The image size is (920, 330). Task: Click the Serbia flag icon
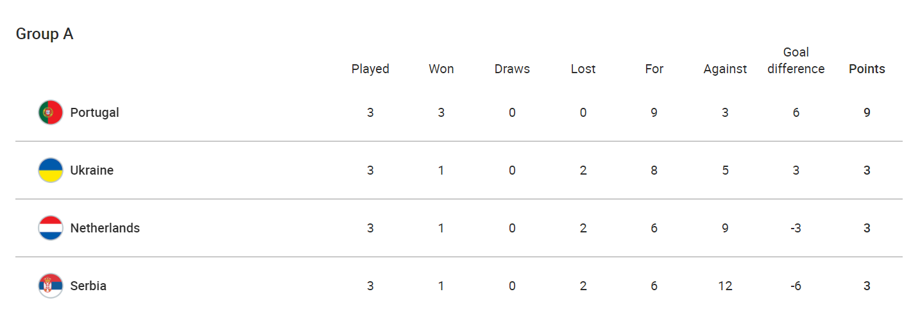[x=50, y=286]
